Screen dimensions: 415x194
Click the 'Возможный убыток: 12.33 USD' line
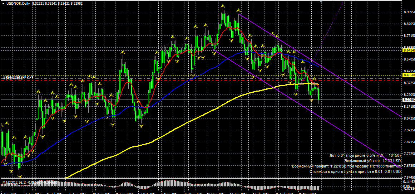click(373, 161)
